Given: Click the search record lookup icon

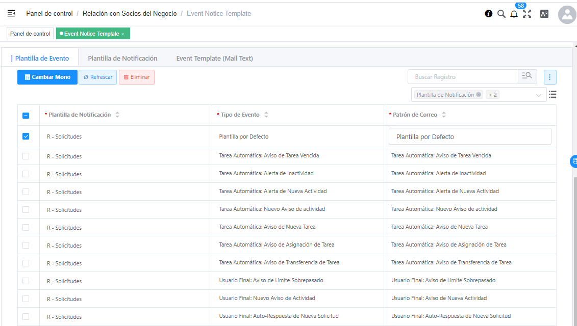Looking at the screenshot, I should [527, 76].
